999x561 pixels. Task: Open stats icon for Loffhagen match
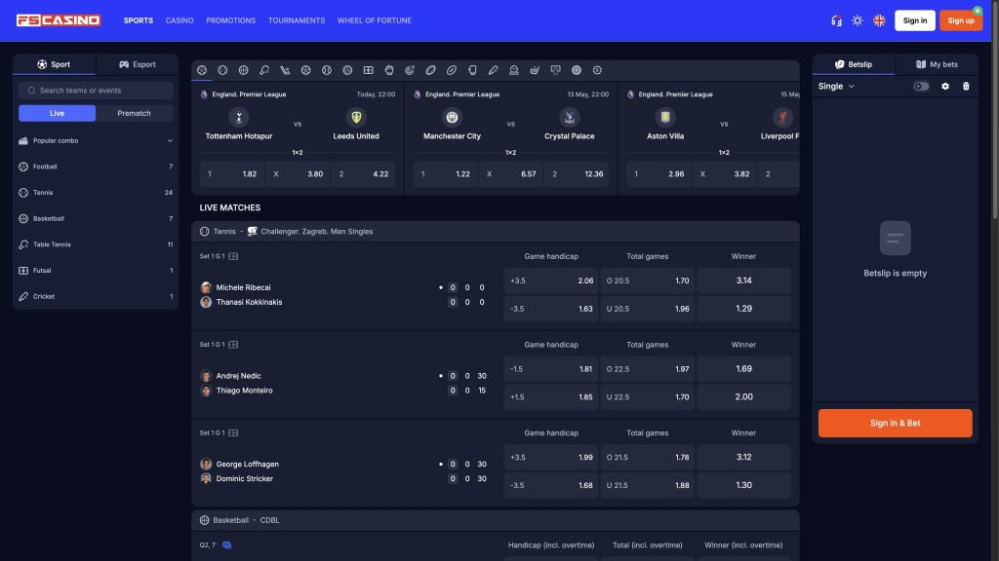pos(233,433)
